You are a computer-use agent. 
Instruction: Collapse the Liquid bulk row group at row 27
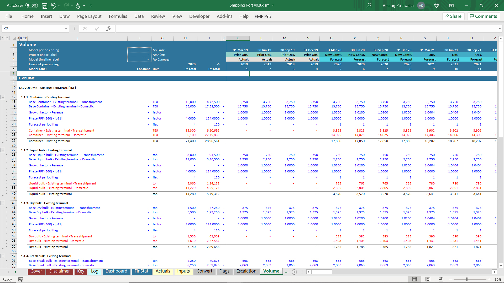tap(3, 150)
